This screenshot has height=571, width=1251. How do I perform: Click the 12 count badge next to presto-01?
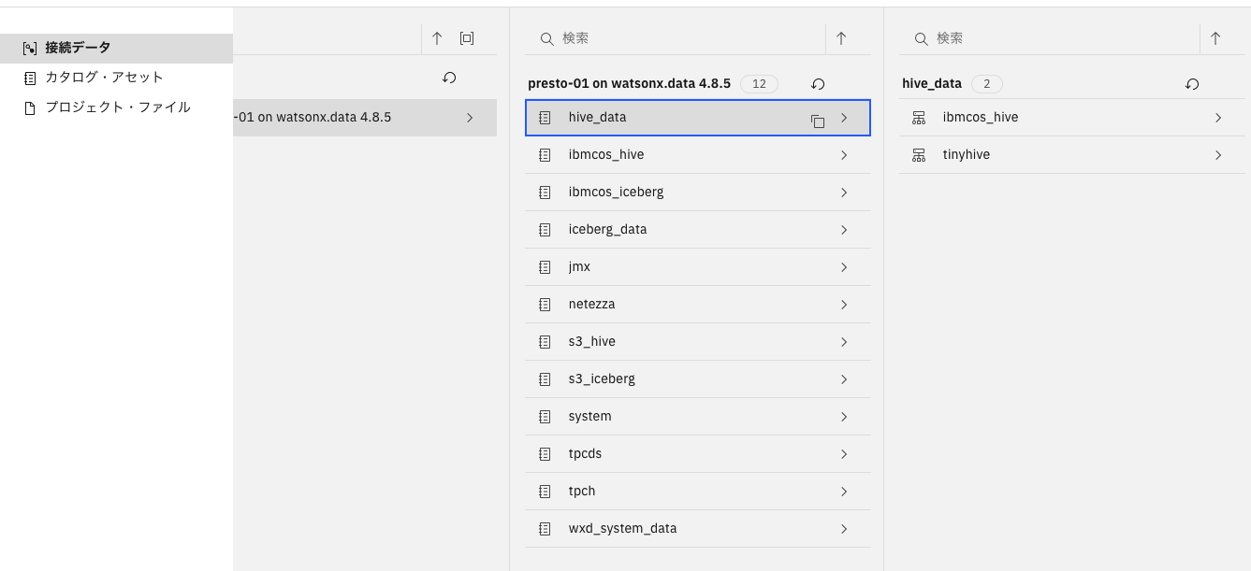pyautogui.click(x=759, y=84)
